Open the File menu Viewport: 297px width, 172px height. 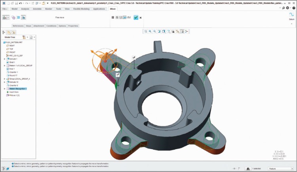(4, 8)
